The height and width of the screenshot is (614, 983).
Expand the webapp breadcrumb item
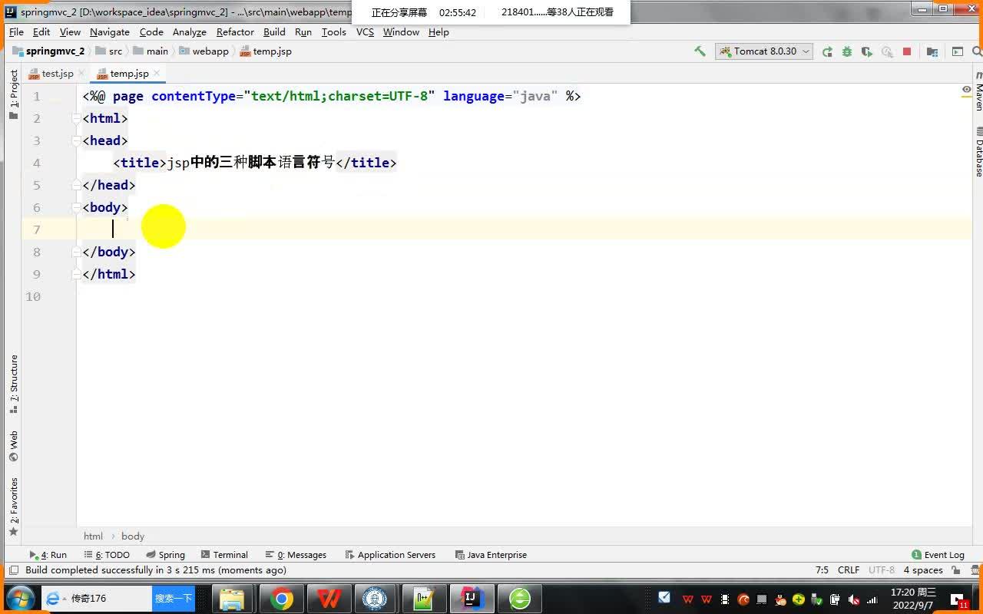(210, 51)
